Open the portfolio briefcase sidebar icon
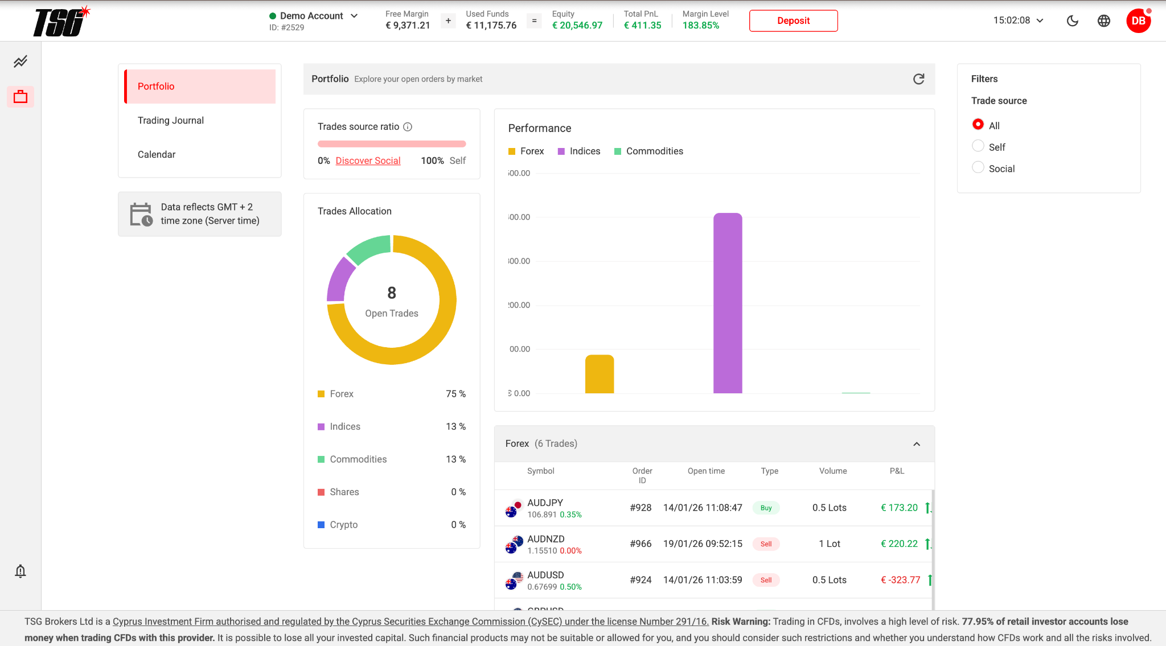 20,97
